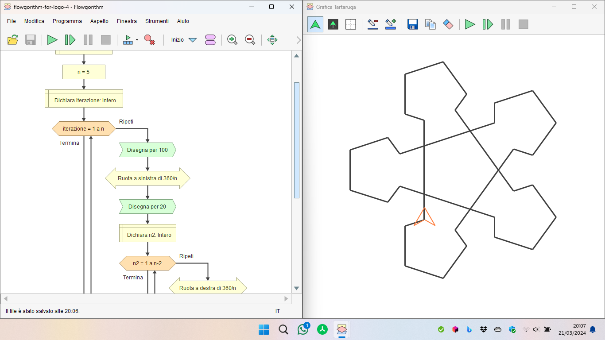The height and width of the screenshot is (340, 605).
Task: Save the turtle drawing with the floppy icon
Action: point(413,24)
